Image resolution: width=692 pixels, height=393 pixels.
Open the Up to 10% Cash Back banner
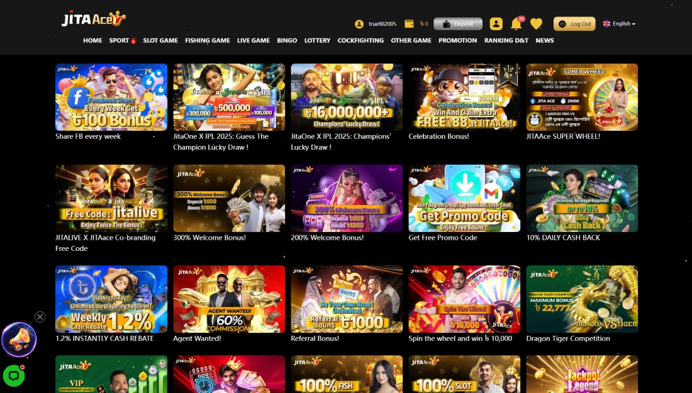tap(582, 199)
